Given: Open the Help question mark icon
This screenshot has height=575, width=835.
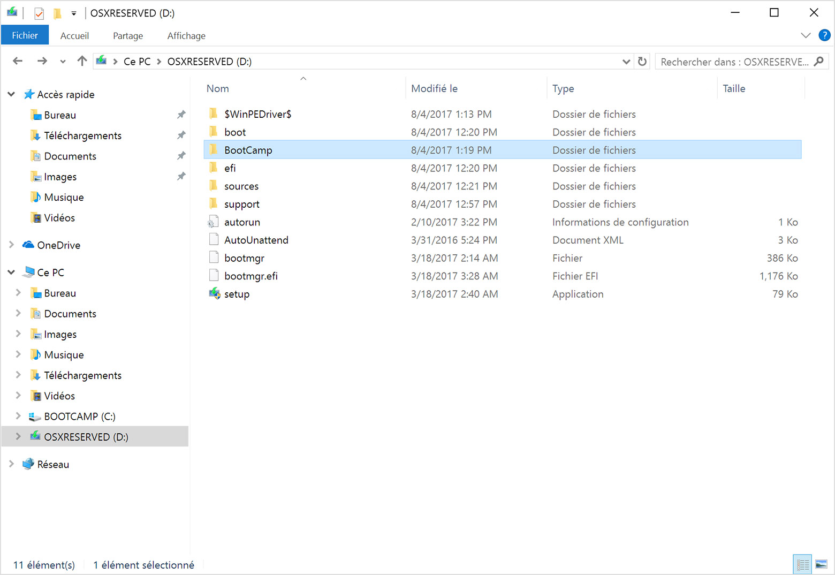Looking at the screenshot, I should (x=824, y=35).
